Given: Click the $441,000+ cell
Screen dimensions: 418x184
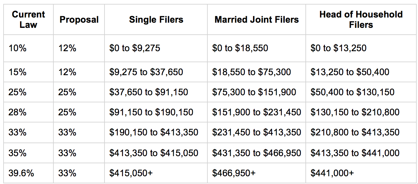Looking at the screenshot, I should click(x=361, y=173).
